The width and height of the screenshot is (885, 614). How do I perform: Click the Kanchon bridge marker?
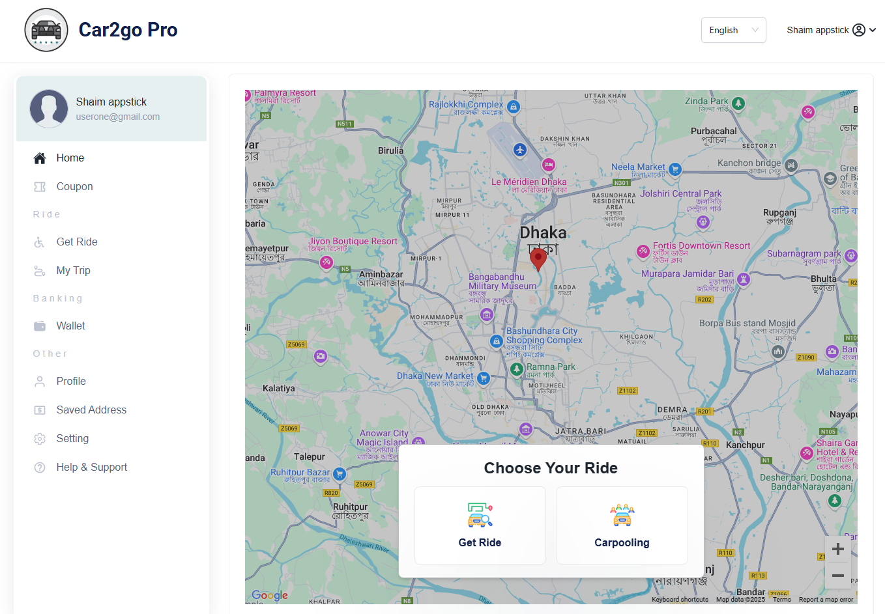(x=791, y=165)
